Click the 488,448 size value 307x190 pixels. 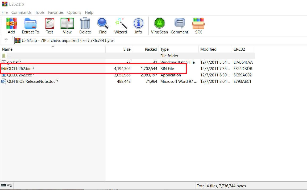(x=124, y=81)
